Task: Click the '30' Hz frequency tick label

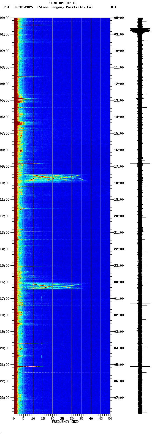Action: tap(72, 419)
